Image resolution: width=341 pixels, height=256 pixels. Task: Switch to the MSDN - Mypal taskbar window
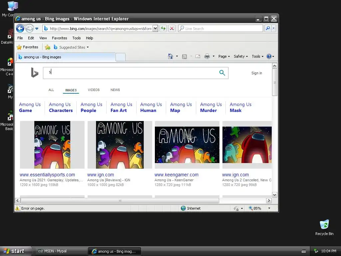[61, 251]
